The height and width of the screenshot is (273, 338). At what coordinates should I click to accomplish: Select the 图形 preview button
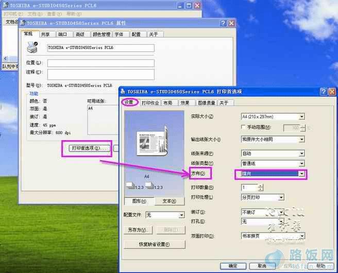[x=139, y=201]
